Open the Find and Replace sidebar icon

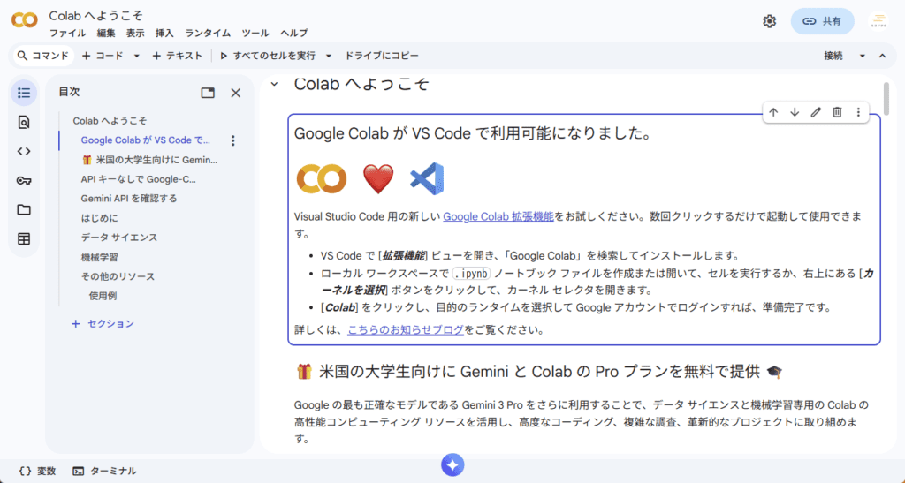click(x=24, y=122)
